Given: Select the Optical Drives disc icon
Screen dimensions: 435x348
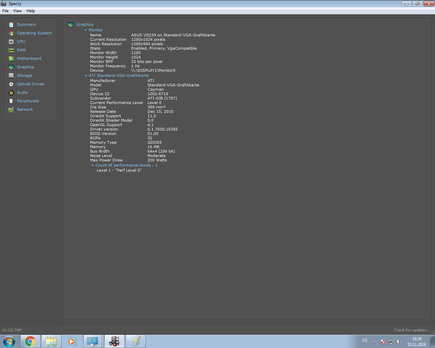Looking at the screenshot, I should [x=11, y=84].
